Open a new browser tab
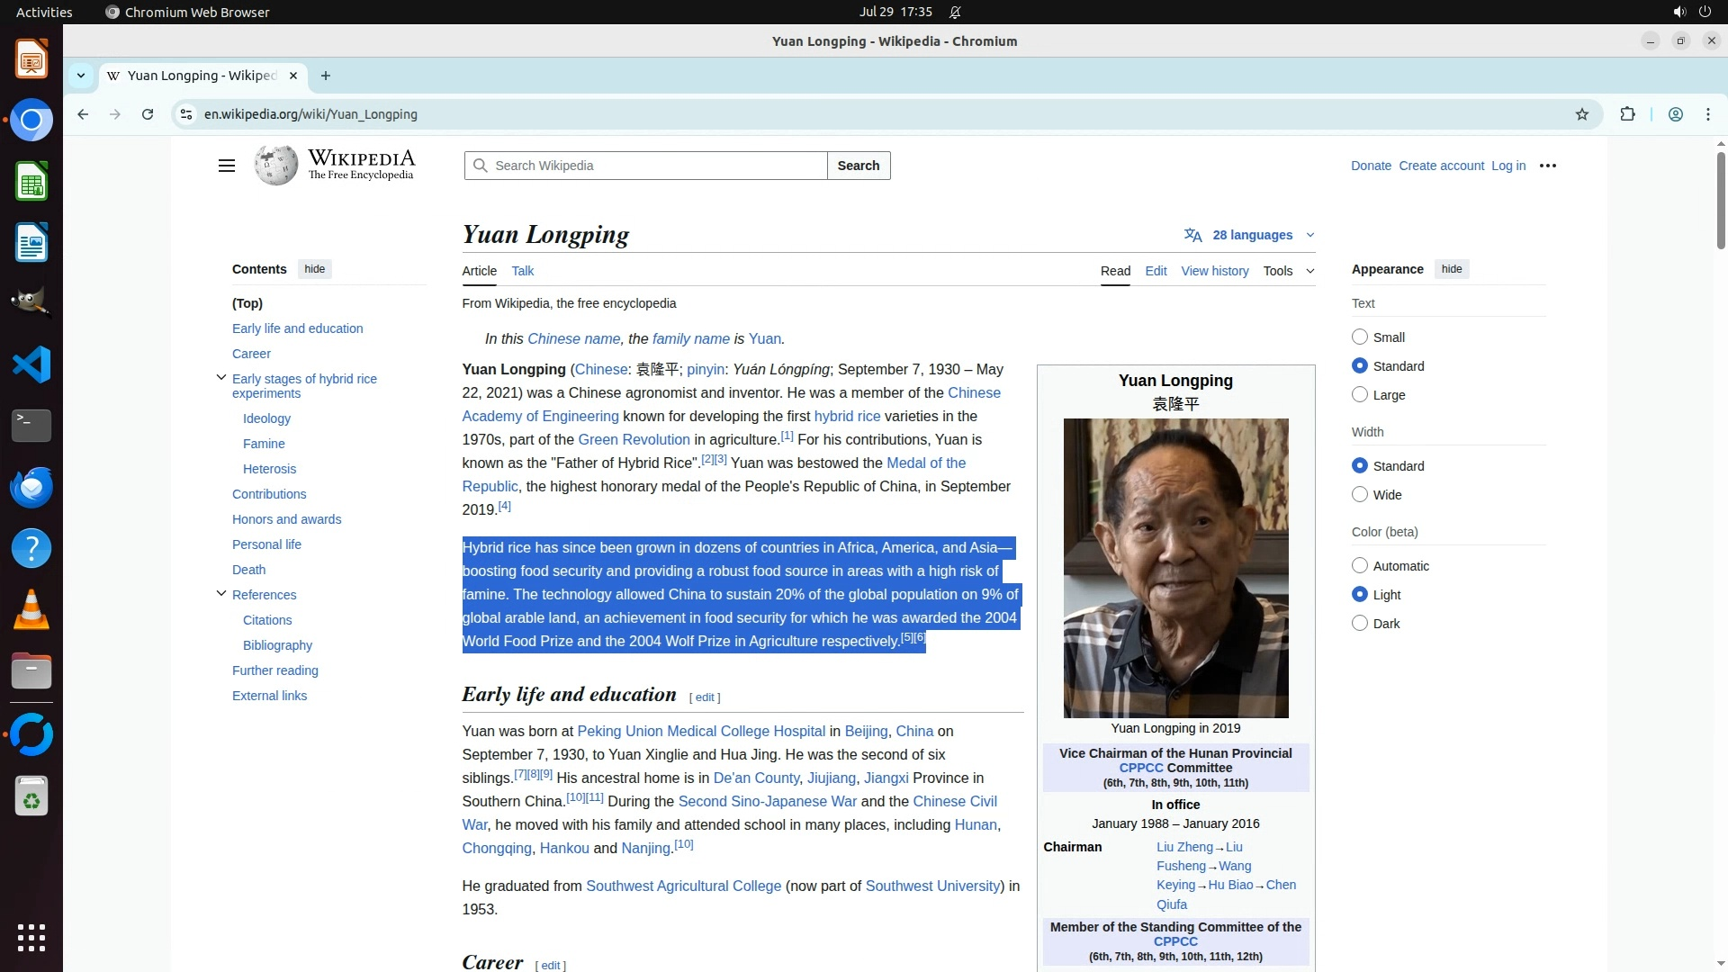The width and height of the screenshot is (1728, 972). point(326,76)
